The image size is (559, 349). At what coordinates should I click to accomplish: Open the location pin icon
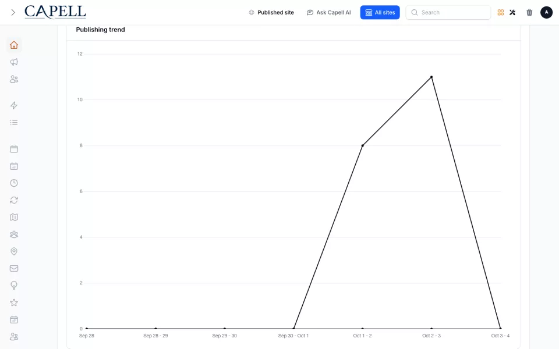14,251
